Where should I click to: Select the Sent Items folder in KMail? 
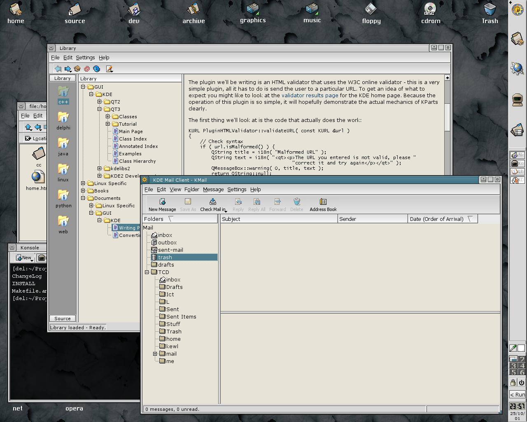click(x=178, y=316)
